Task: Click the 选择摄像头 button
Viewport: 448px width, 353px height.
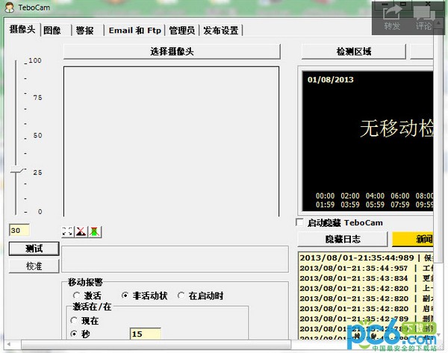Action: point(172,51)
